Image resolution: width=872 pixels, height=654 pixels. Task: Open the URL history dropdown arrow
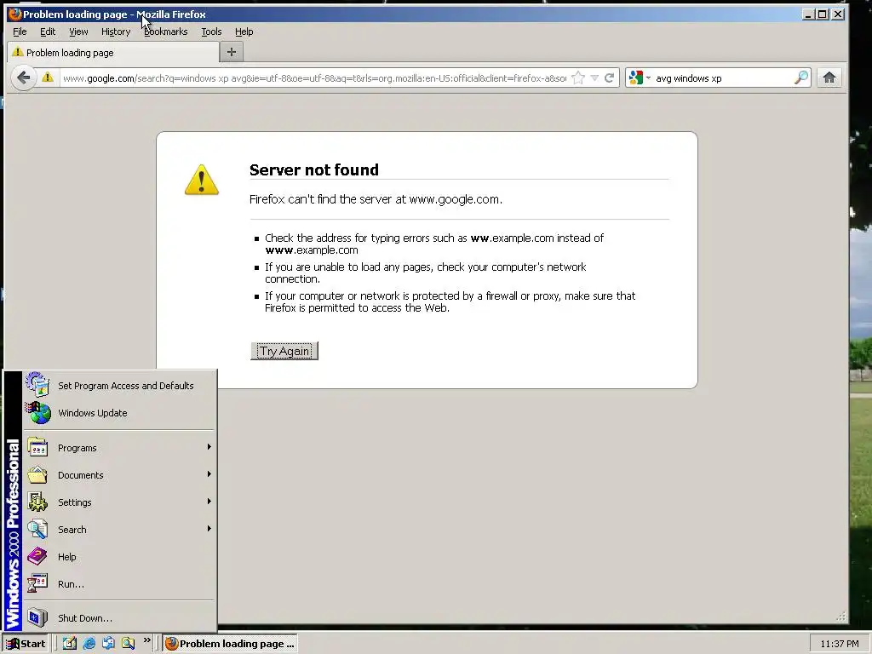(594, 77)
